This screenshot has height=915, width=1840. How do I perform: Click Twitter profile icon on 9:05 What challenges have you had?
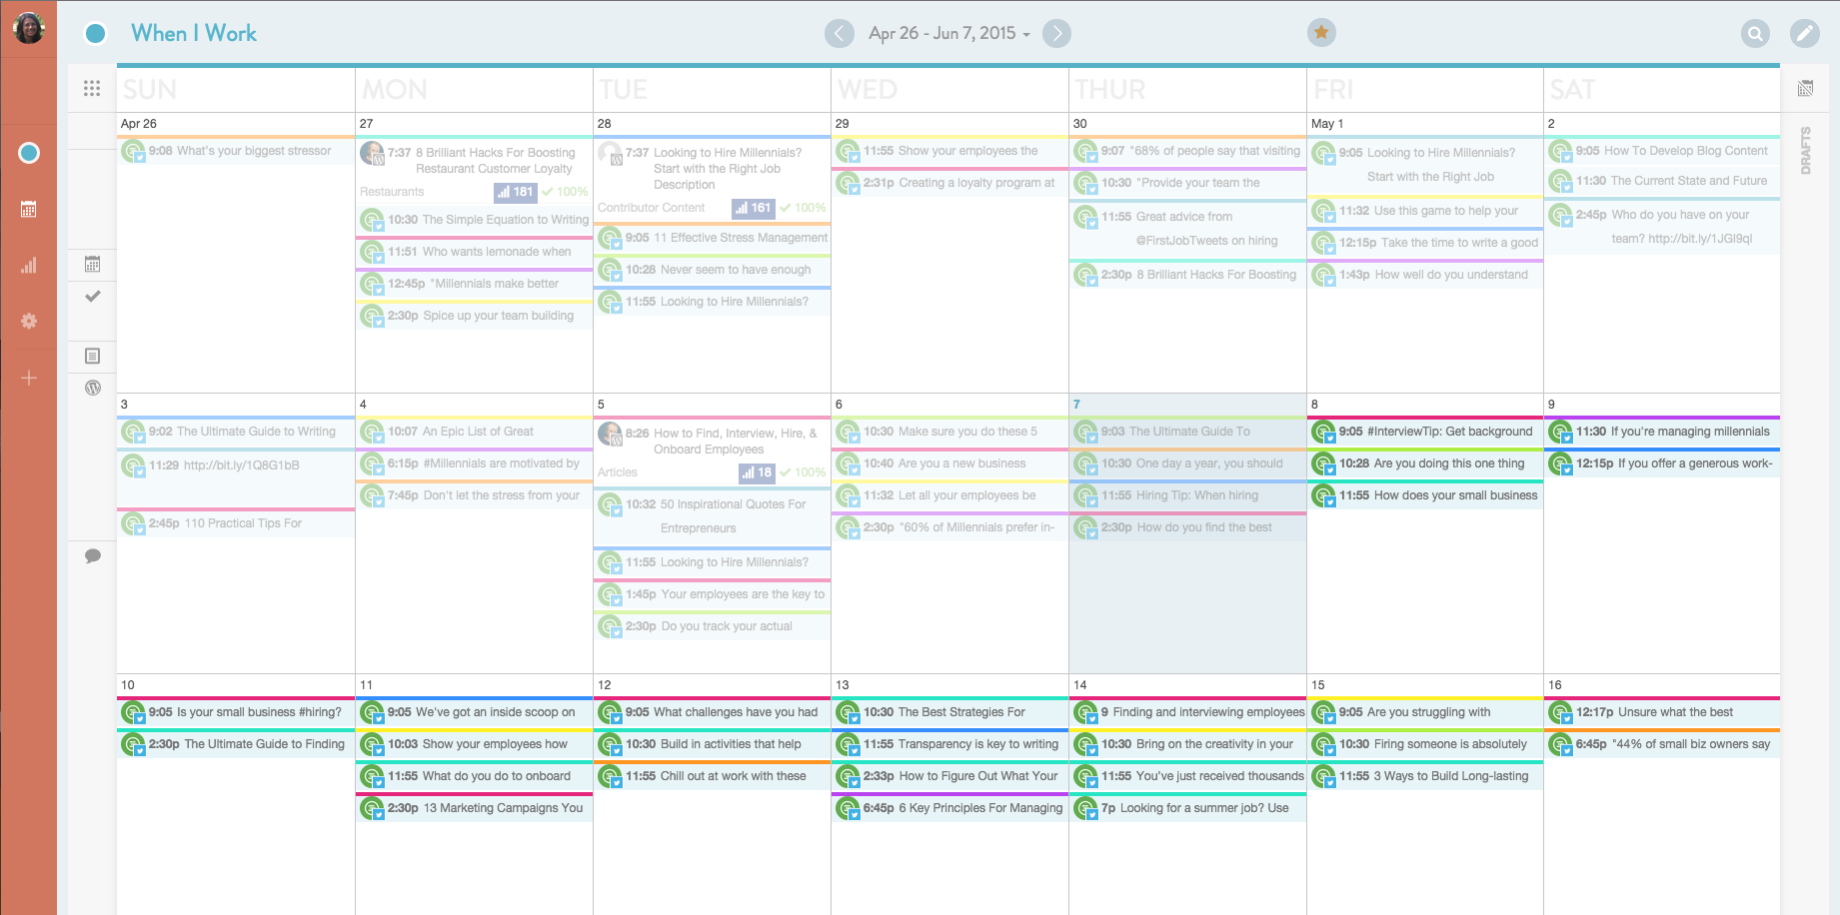pyautogui.click(x=610, y=713)
